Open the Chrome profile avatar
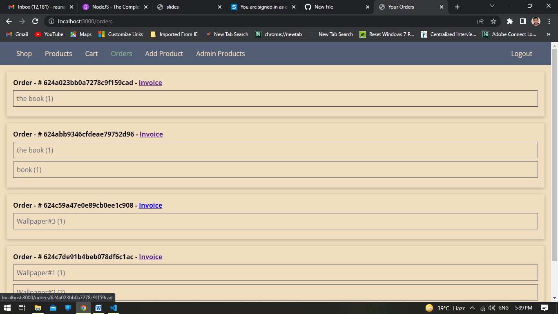 click(x=535, y=21)
